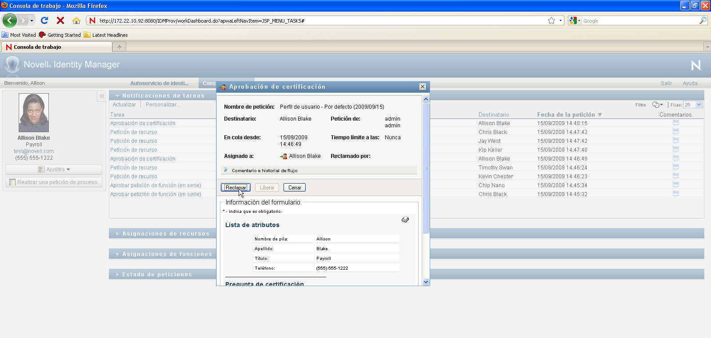
Task: Collapse the left user sidebar panel
Action: [102, 96]
